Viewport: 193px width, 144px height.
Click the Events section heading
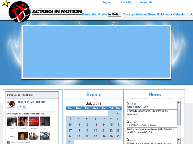[94, 95]
